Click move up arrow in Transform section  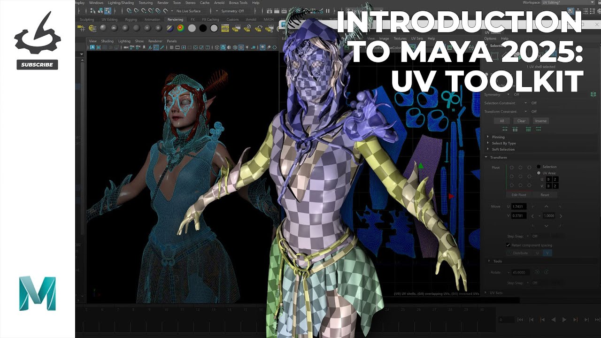pyautogui.click(x=546, y=206)
